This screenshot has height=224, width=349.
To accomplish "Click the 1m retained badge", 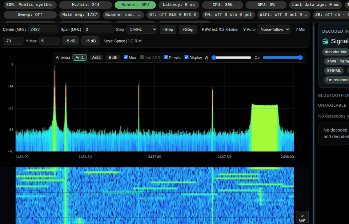I will pos(337,80).
